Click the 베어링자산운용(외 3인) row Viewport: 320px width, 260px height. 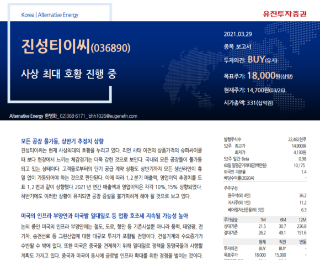tap(267, 210)
